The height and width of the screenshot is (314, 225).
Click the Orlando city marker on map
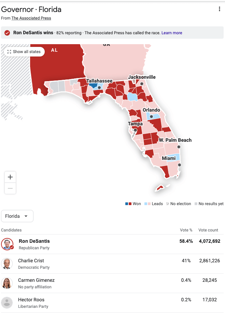point(152,116)
